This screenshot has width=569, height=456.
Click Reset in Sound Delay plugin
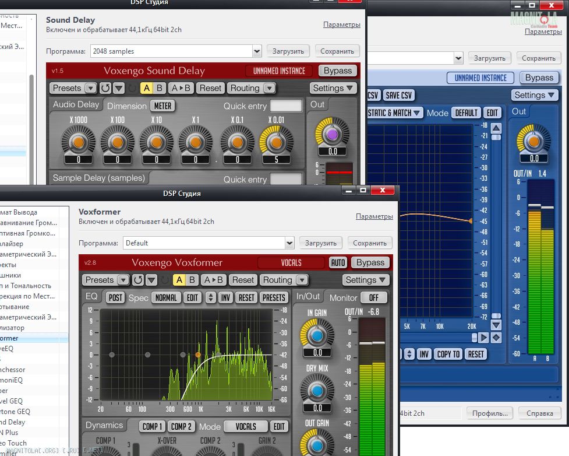[x=210, y=88]
